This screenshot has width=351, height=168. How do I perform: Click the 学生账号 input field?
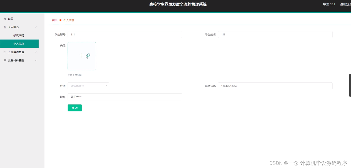pyautogui.click(x=125, y=34)
